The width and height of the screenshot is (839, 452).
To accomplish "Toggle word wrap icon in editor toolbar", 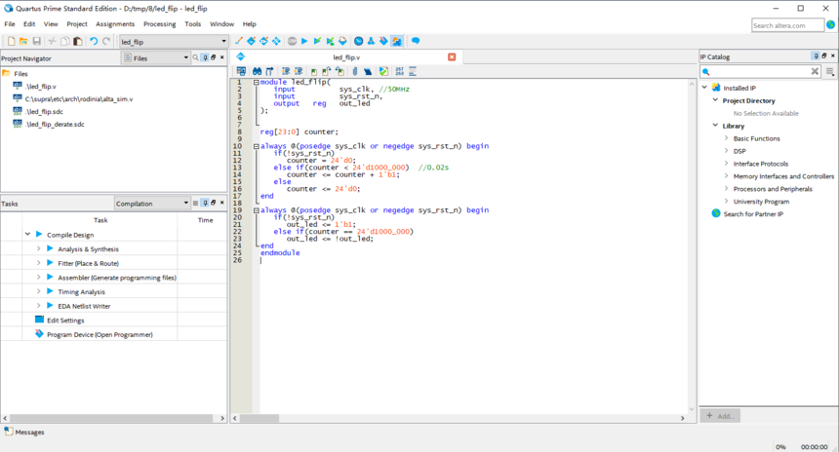I will point(413,71).
